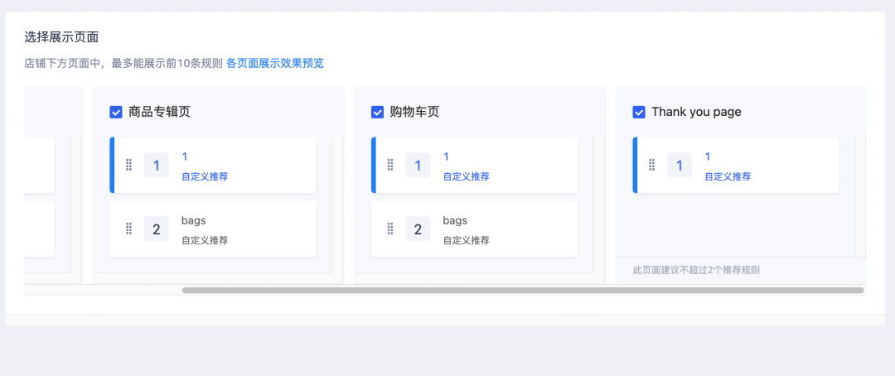Select rule 1 card in 商品专辑页

click(212, 165)
